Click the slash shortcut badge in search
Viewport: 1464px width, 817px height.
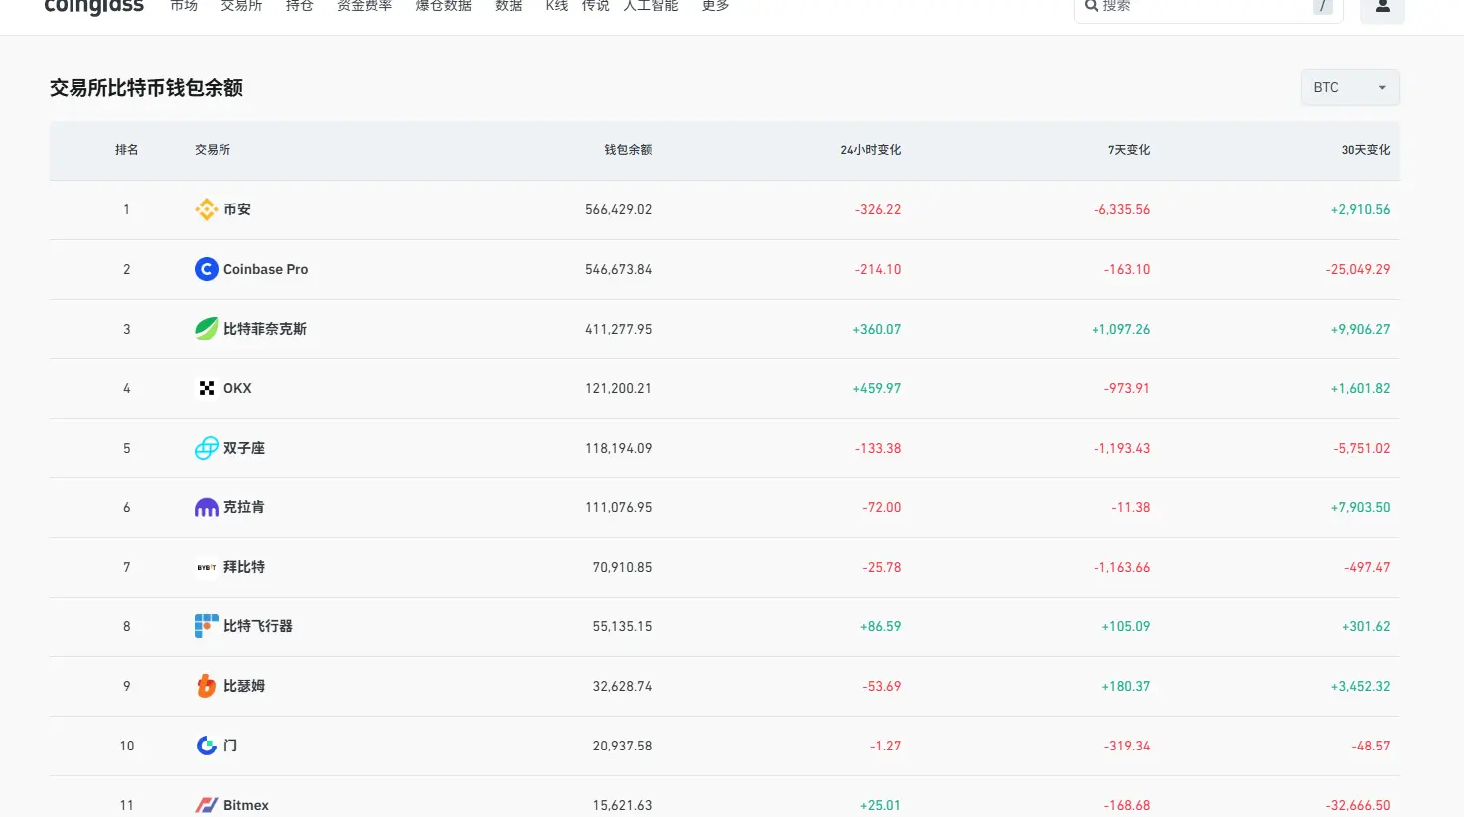coord(1323,6)
